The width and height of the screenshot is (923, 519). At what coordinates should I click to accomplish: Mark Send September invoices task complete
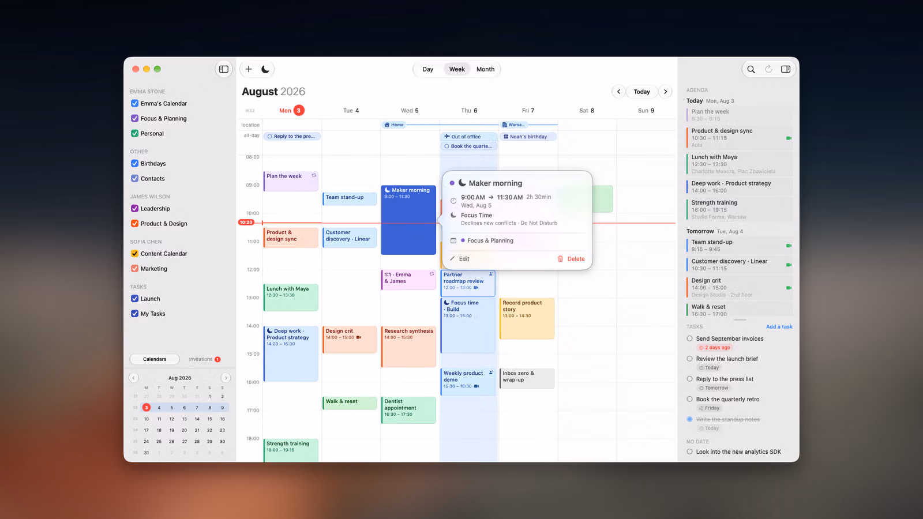[x=689, y=339]
